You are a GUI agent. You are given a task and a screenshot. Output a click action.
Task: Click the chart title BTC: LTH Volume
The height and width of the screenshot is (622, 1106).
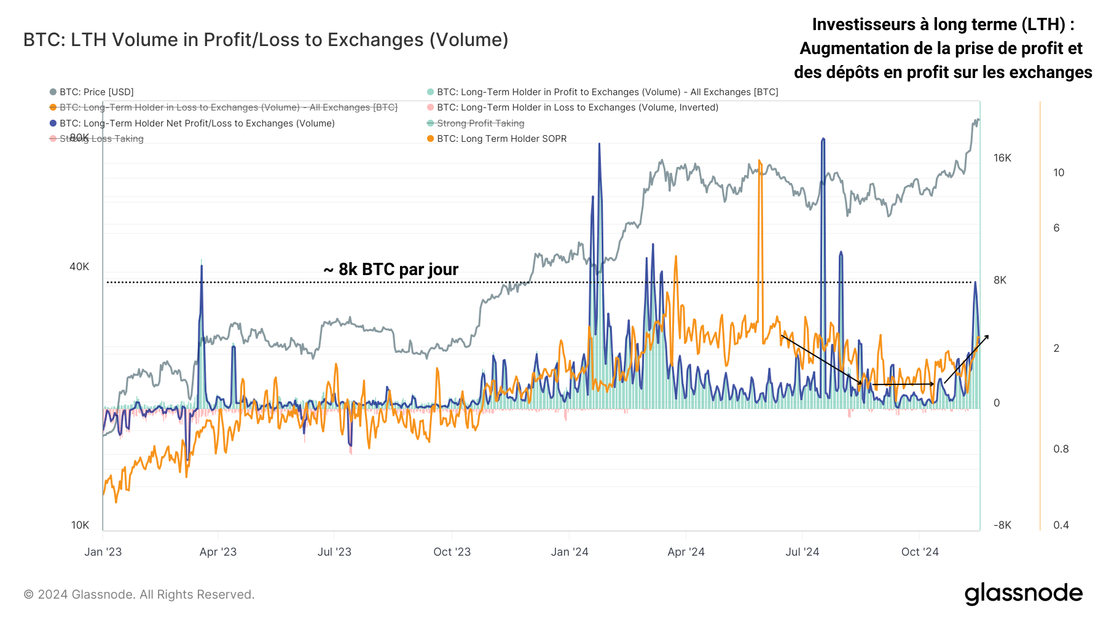(265, 40)
